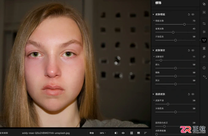The height and width of the screenshot is (136, 208).
Task: Click the 瑕疵去除 slider handle at 73
Action: (x=184, y=24)
